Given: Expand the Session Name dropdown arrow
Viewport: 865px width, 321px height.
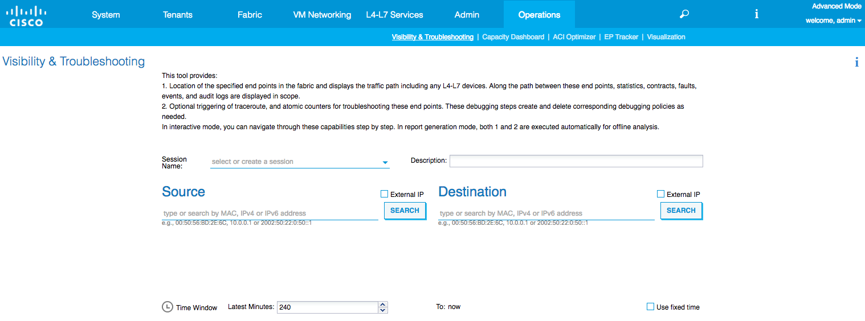Looking at the screenshot, I should [x=385, y=162].
